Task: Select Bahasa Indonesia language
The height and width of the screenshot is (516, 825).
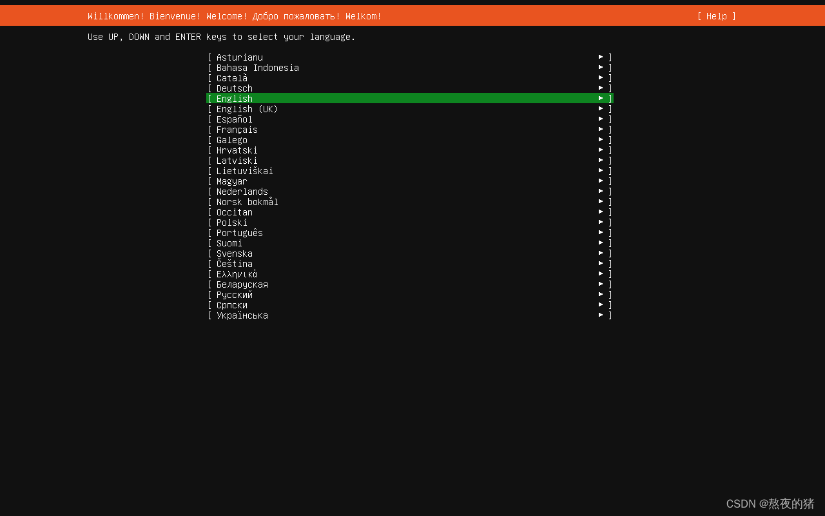Action: 410,67
